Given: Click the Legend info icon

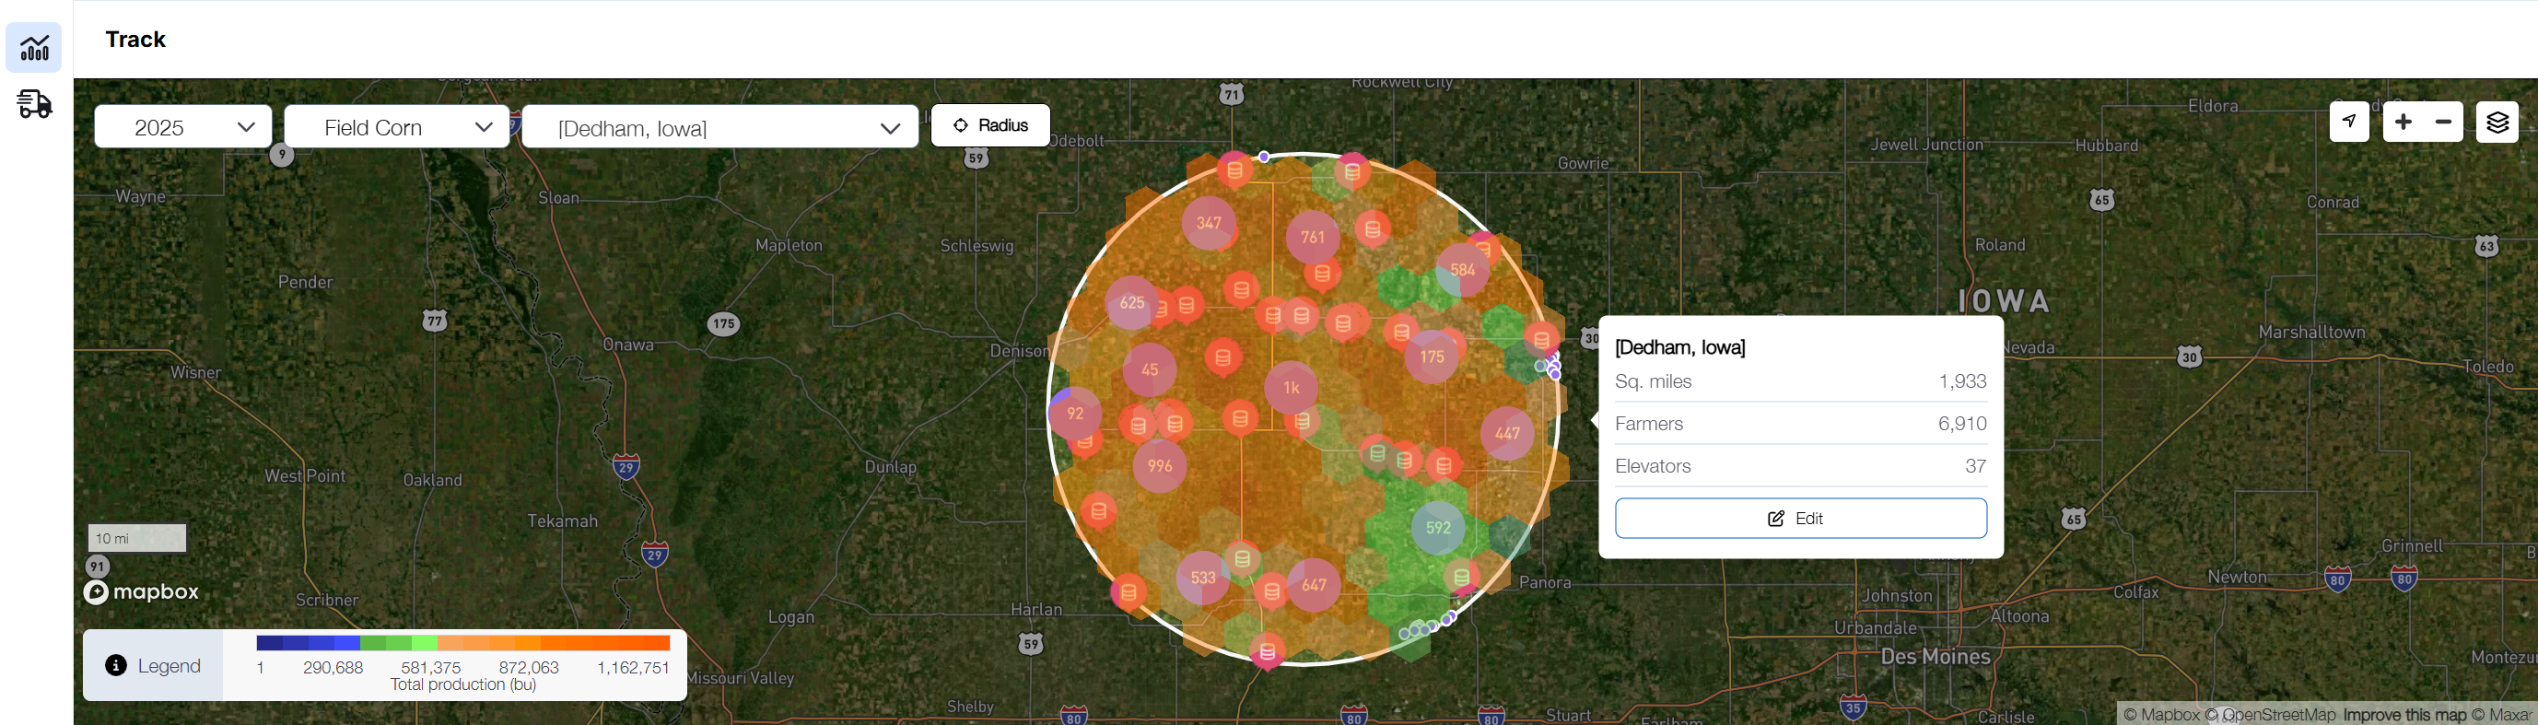Looking at the screenshot, I should pyautogui.click(x=116, y=665).
